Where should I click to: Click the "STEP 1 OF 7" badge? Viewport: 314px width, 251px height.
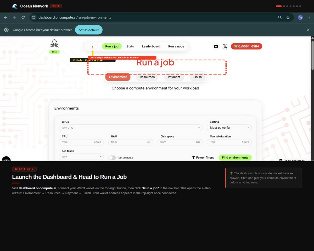(x=24, y=169)
